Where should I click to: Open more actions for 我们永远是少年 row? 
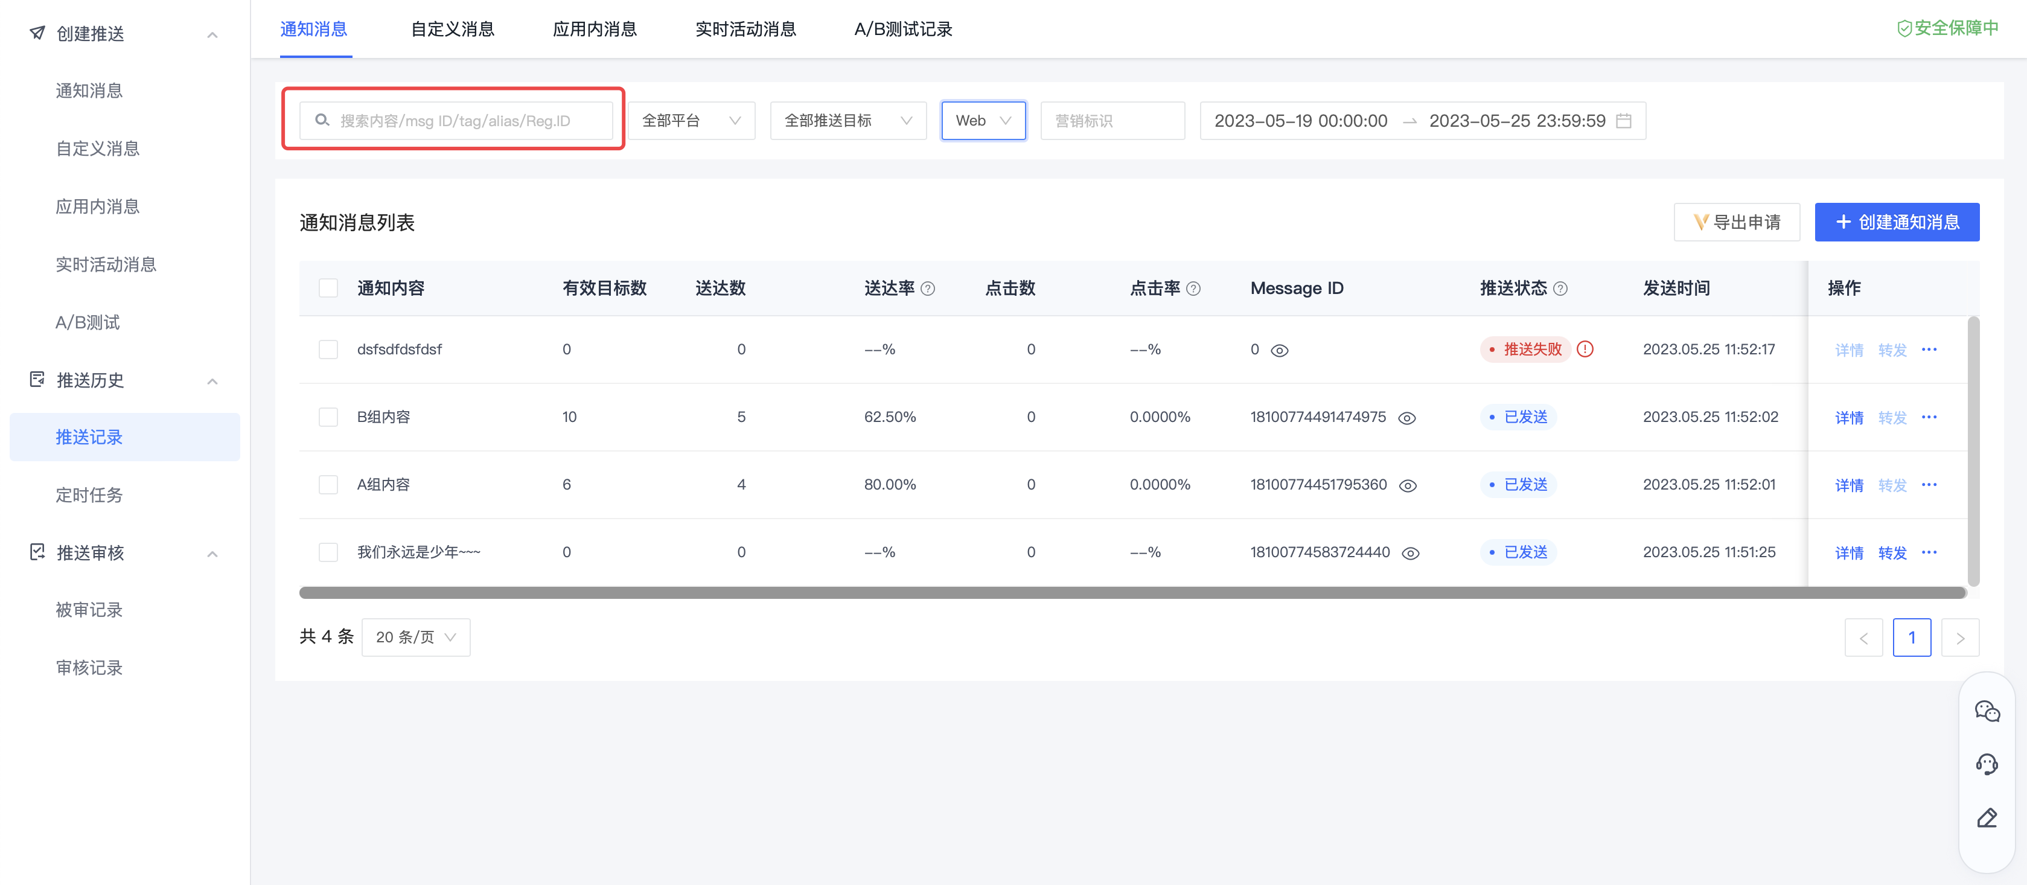tap(1929, 552)
